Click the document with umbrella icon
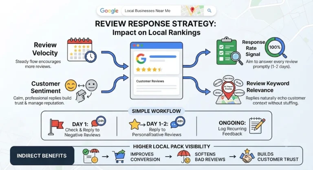313x170 pixels. click(x=91, y=156)
